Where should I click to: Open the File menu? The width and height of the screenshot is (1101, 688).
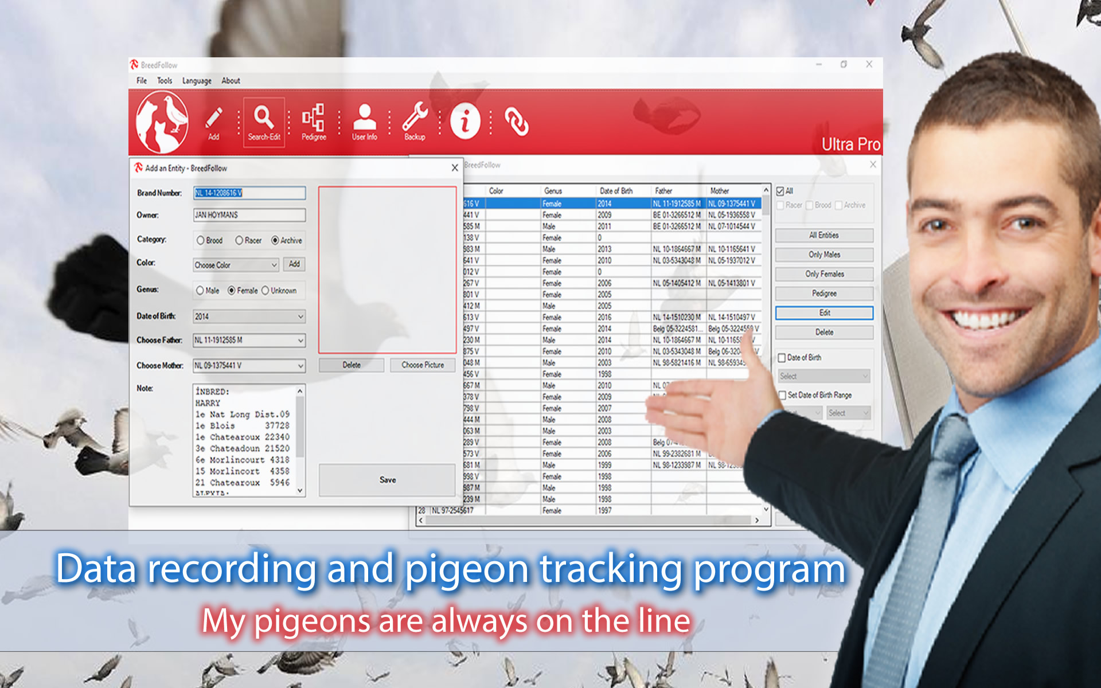coord(142,81)
